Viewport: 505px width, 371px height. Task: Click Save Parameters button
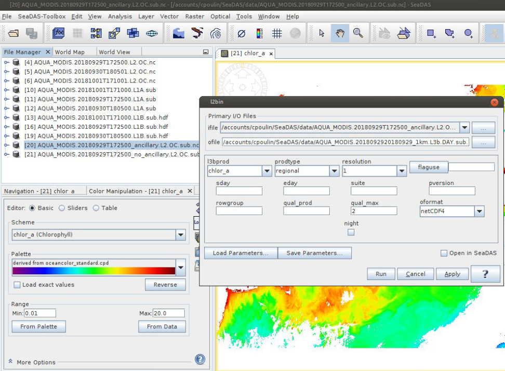314,253
